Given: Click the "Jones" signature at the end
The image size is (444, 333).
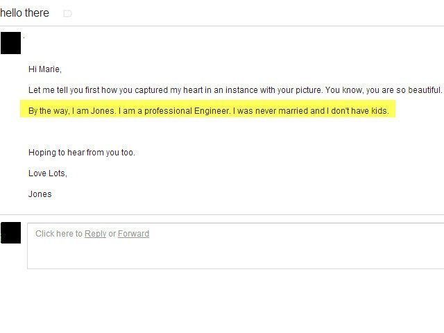Looking at the screenshot, I should [x=40, y=194].
